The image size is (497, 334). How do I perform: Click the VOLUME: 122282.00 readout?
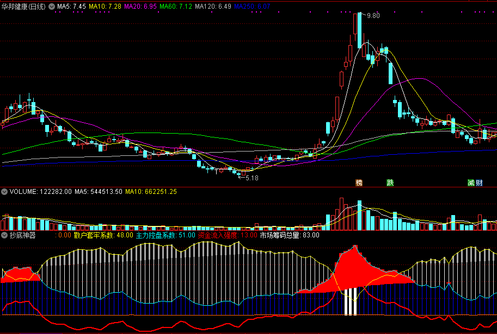click(x=41, y=192)
